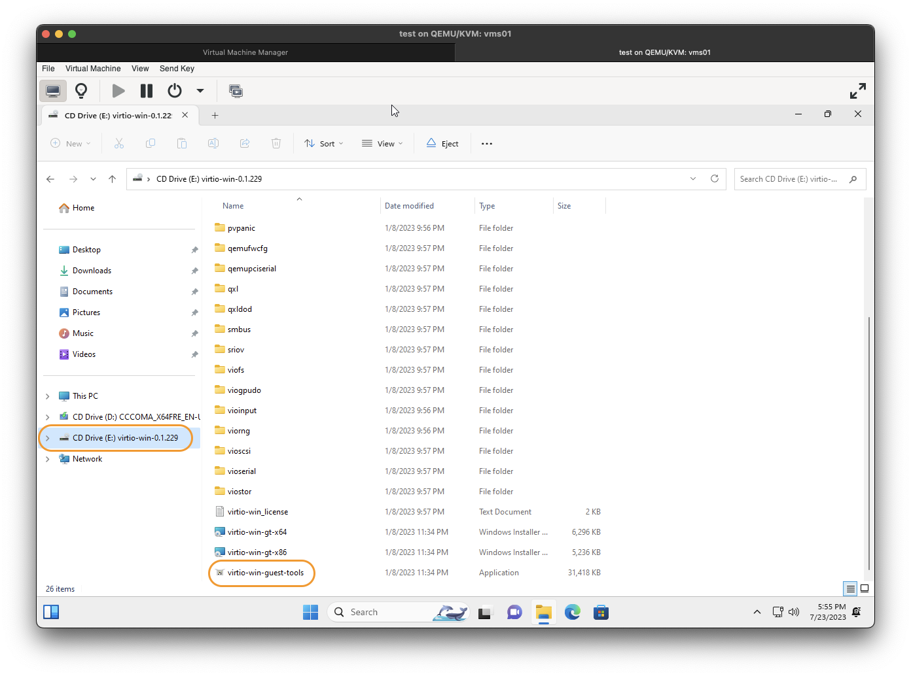
Task: Show the virtual machine graphical console
Action: [53, 91]
